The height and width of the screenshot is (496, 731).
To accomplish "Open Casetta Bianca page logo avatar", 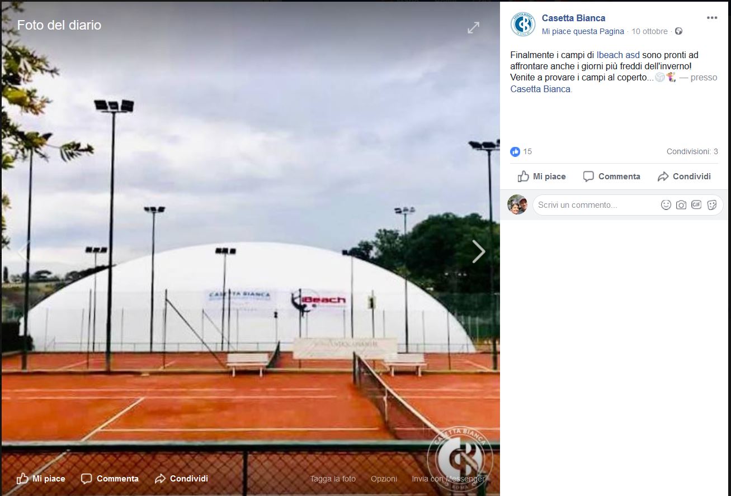I will (523, 25).
